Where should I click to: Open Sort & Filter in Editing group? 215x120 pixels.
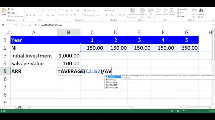pyautogui.click(x=194, y=13)
